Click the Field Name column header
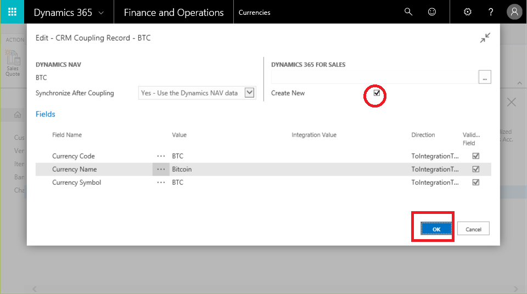Image resolution: width=527 pixels, height=294 pixels. [67, 135]
